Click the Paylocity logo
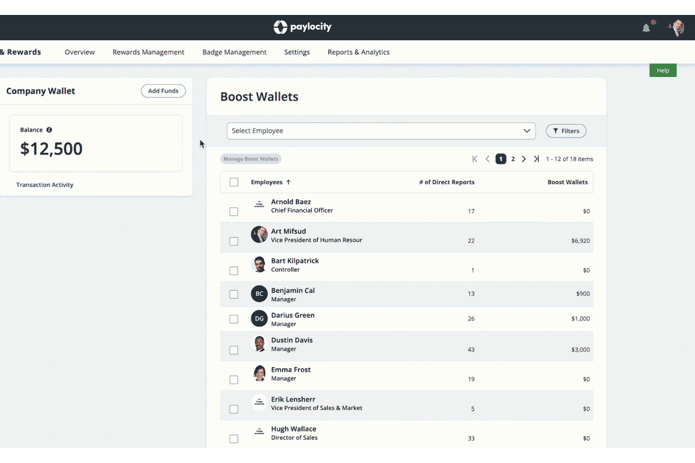The width and height of the screenshot is (695, 463). point(303,27)
